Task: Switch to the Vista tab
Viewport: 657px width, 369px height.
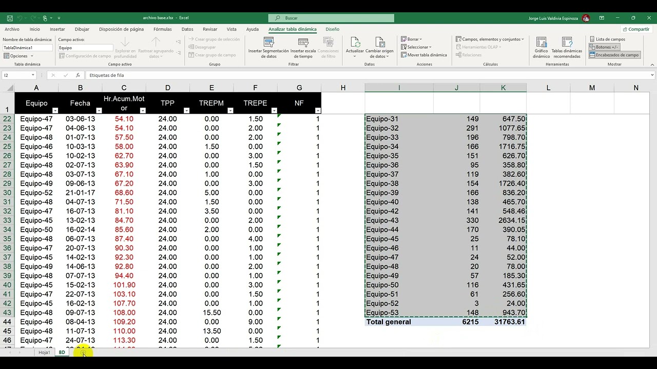Action: tap(231, 29)
